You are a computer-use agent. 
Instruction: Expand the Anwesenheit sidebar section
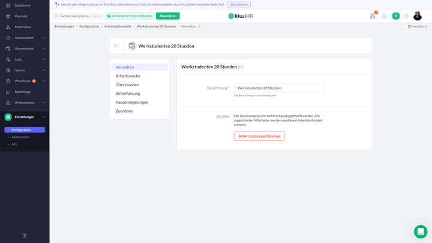tap(24, 38)
